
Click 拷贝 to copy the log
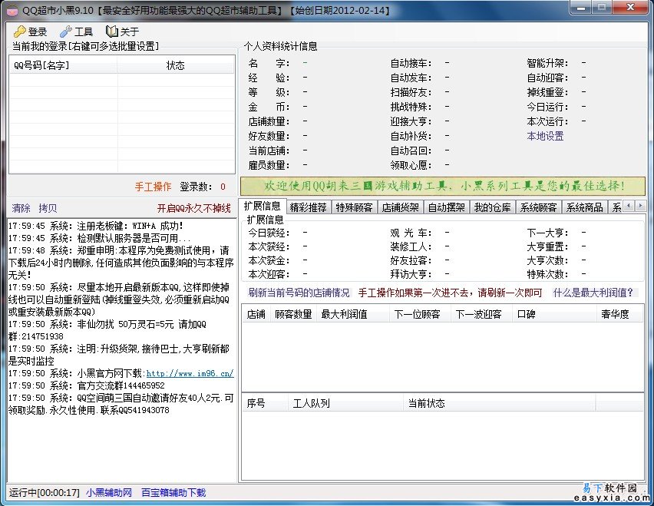48,208
